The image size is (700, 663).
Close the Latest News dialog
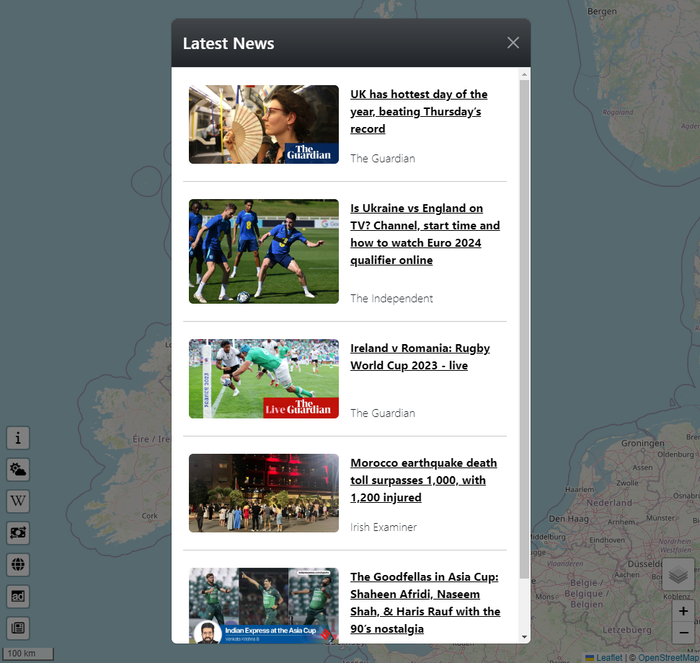pyautogui.click(x=513, y=43)
